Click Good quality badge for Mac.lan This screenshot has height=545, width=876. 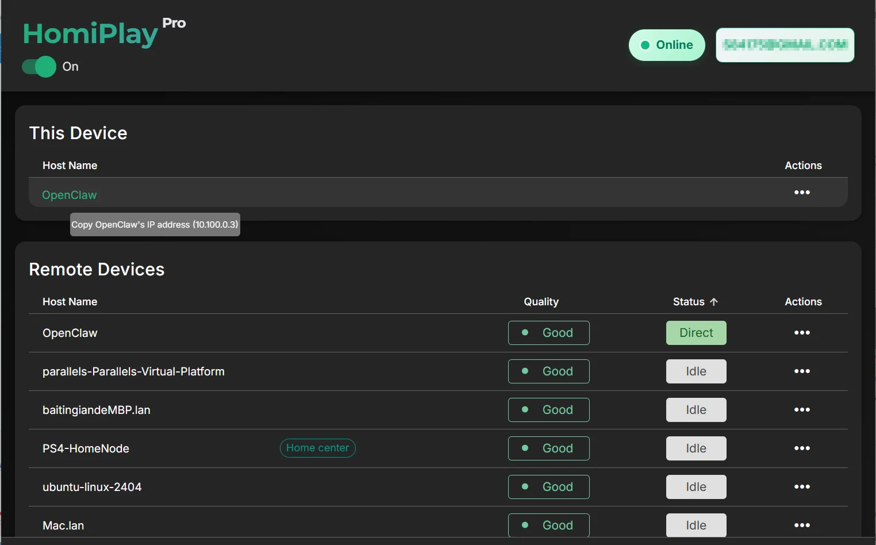(549, 525)
